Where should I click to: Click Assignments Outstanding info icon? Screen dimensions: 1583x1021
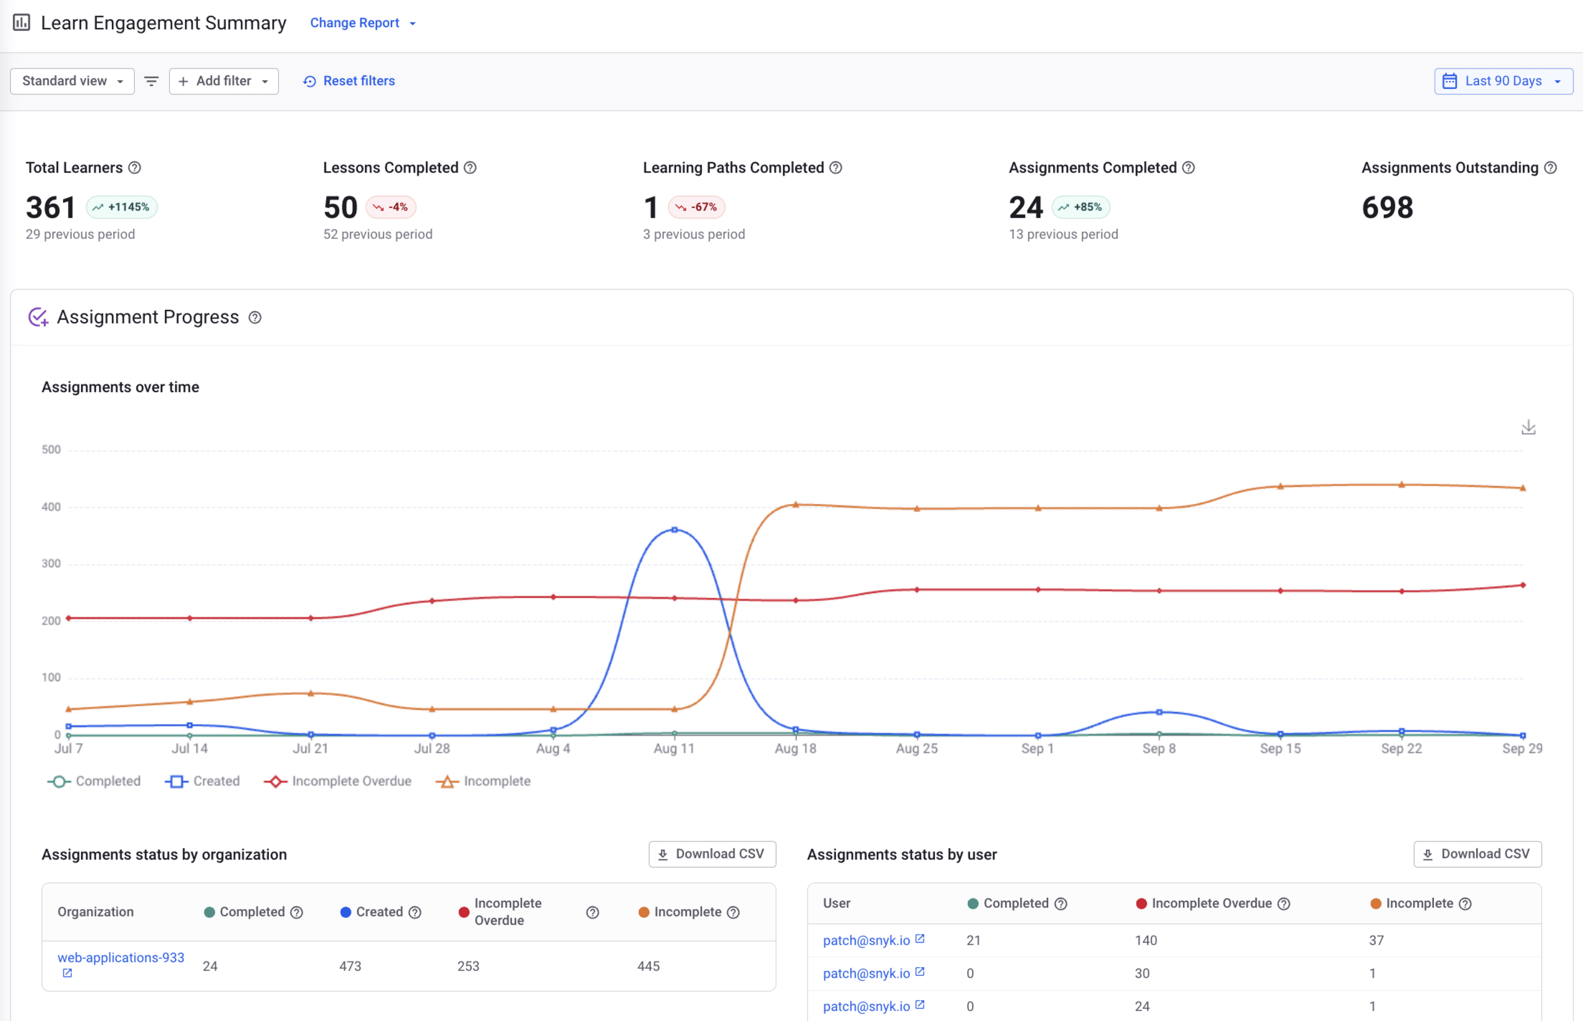point(1550,168)
